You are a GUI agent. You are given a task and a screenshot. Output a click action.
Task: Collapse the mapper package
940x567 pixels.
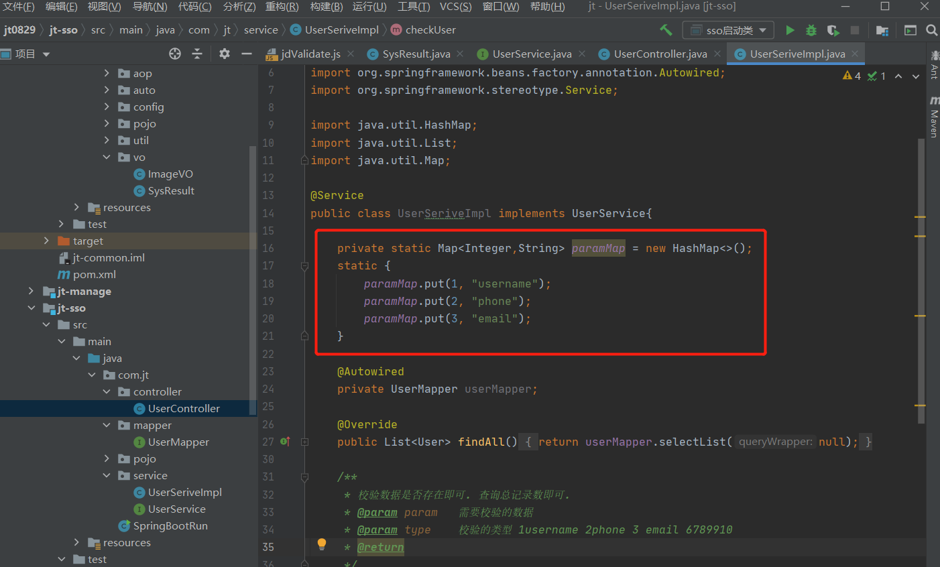107,425
